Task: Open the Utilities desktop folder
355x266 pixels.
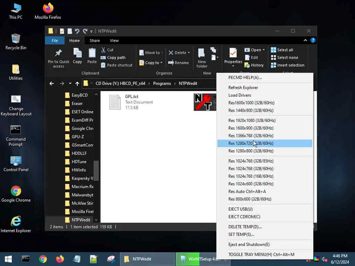Action: (16, 72)
